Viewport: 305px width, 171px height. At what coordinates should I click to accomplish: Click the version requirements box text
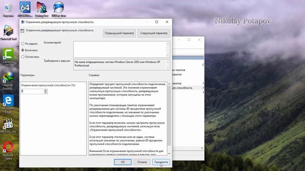point(118,64)
